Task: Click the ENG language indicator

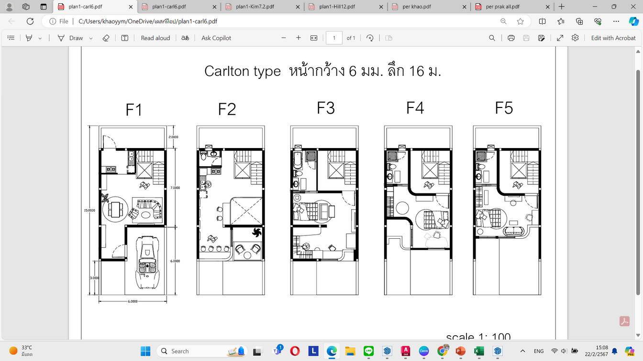Action: 539,351
